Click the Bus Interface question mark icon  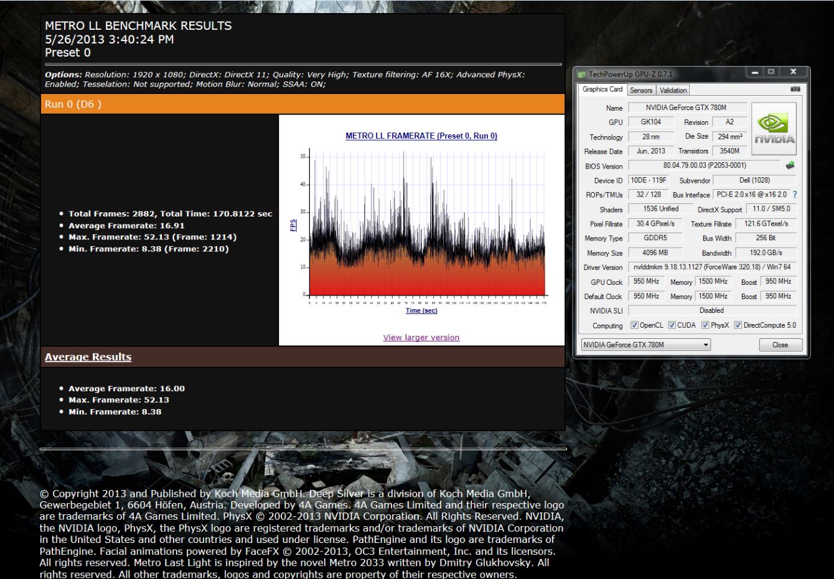click(x=795, y=195)
